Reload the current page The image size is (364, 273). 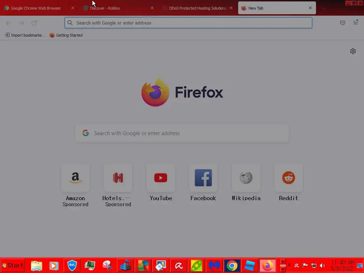(34, 23)
